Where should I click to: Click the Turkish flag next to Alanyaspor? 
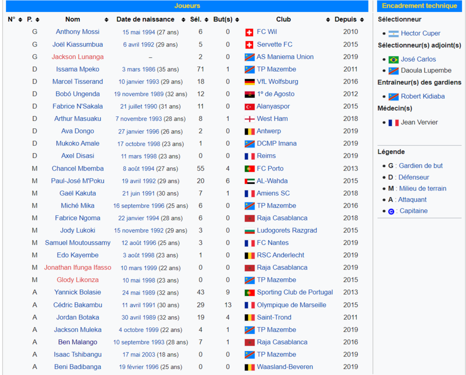click(249, 106)
